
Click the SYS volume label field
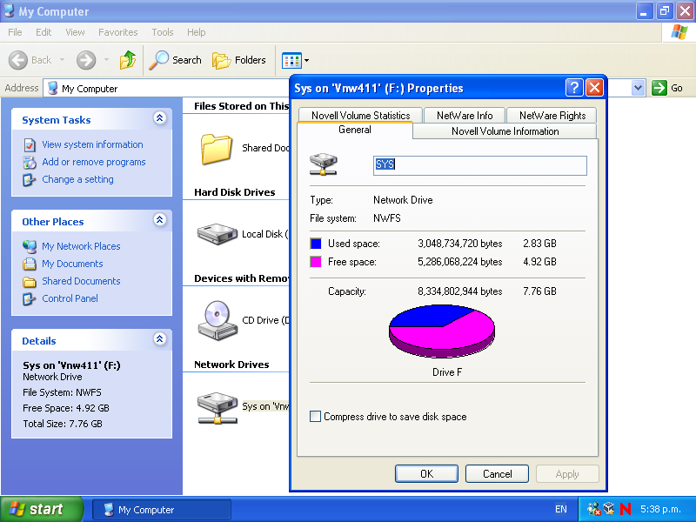(480, 165)
